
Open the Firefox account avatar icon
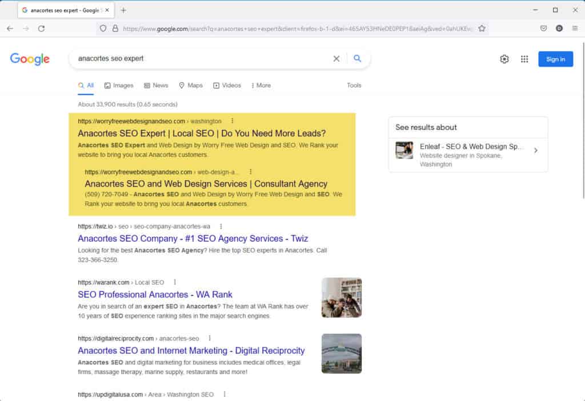point(559,29)
